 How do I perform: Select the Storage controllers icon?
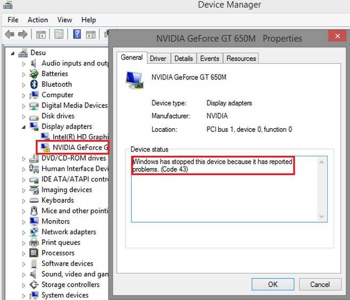[34, 285]
